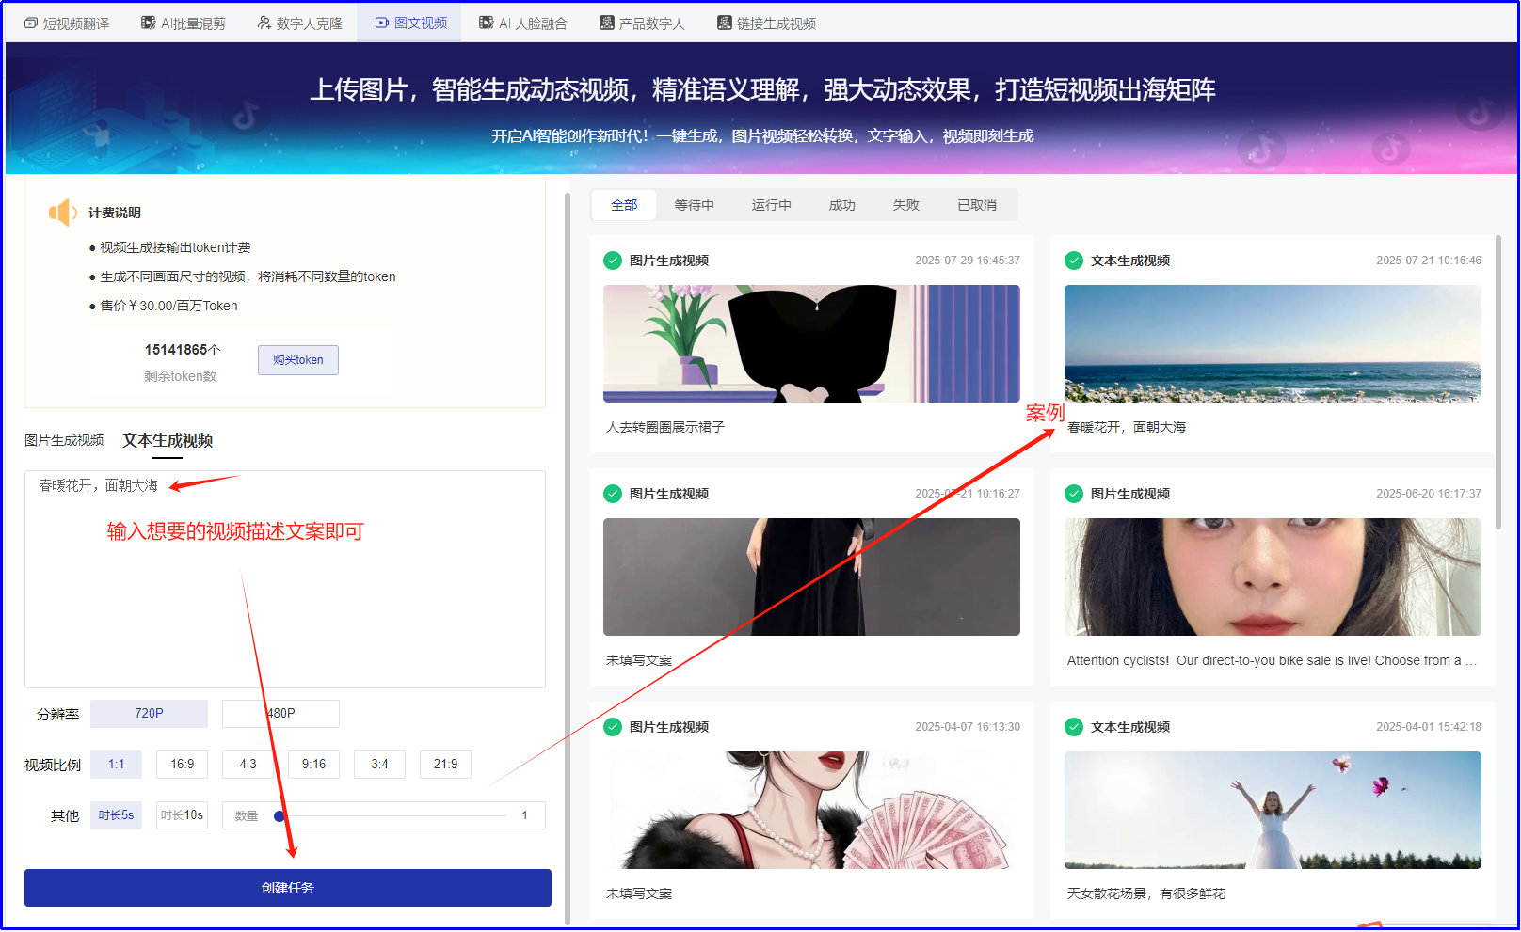
Task: Select the 480P resolution option
Action: point(280,713)
